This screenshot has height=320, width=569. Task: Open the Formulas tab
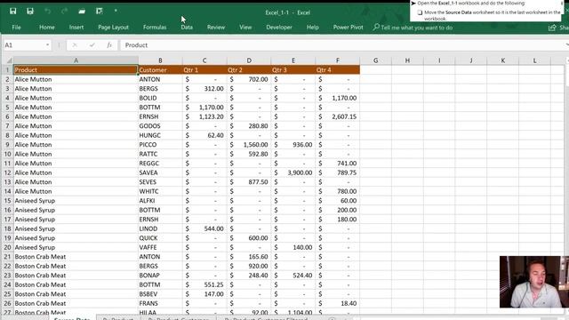click(155, 28)
